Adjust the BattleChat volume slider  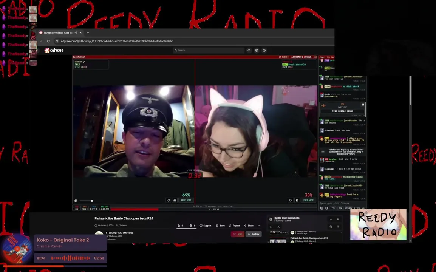pyautogui.click(x=86, y=201)
